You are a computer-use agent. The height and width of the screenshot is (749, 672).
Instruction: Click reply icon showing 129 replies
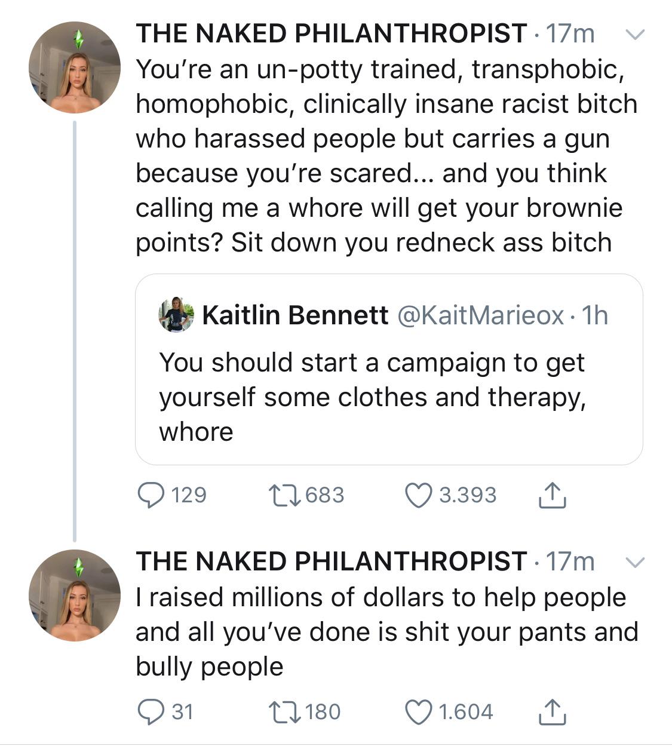[x=150, y=495]
